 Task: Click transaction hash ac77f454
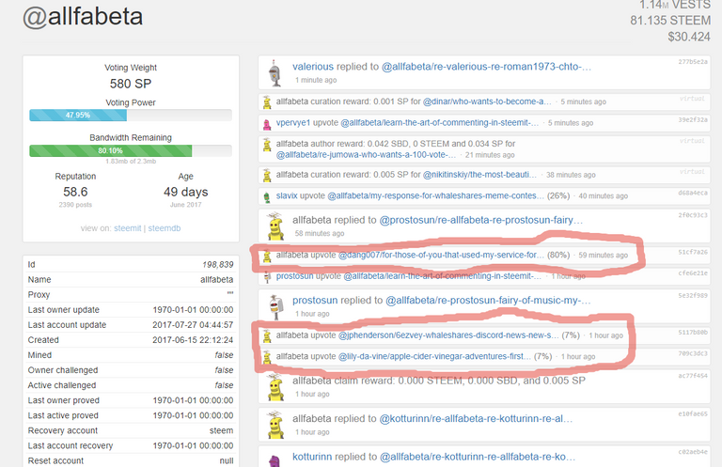(693, 376)
